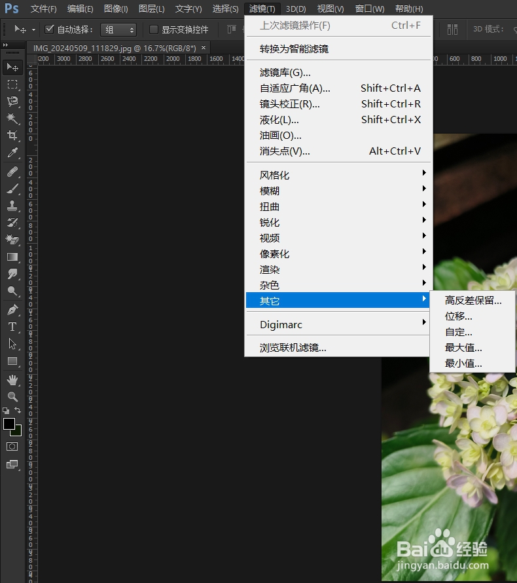
Task: Select the Horizontal Type tool
Action: [12, 327]
